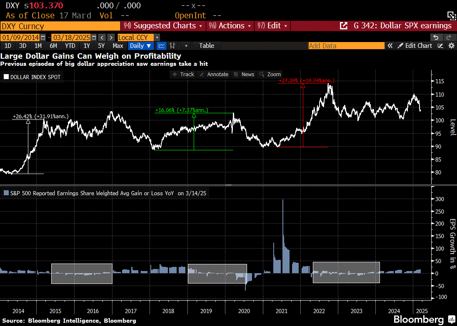Click the end date field 03/18/2025
This screenshot has width=457, height=326.
[72, 37]
